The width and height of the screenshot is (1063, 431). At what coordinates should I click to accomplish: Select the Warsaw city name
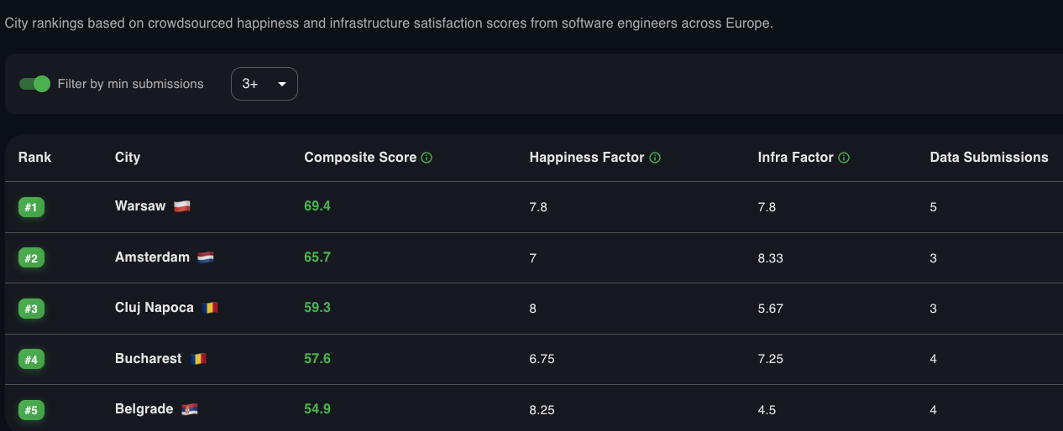pyautogui.click(x=140, y=206)
